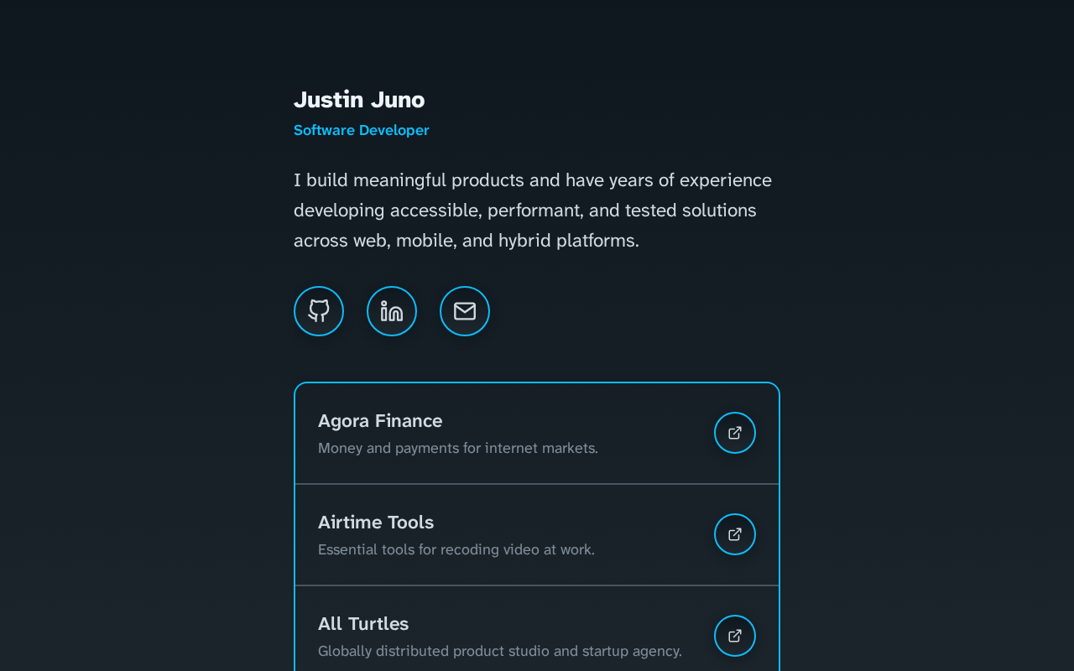
Task: Click "Essential tools for recoding video" description
Action: [x=456, y=549]
